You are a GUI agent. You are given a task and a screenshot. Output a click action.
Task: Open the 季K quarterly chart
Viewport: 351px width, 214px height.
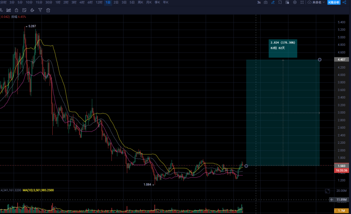(157, 3)
